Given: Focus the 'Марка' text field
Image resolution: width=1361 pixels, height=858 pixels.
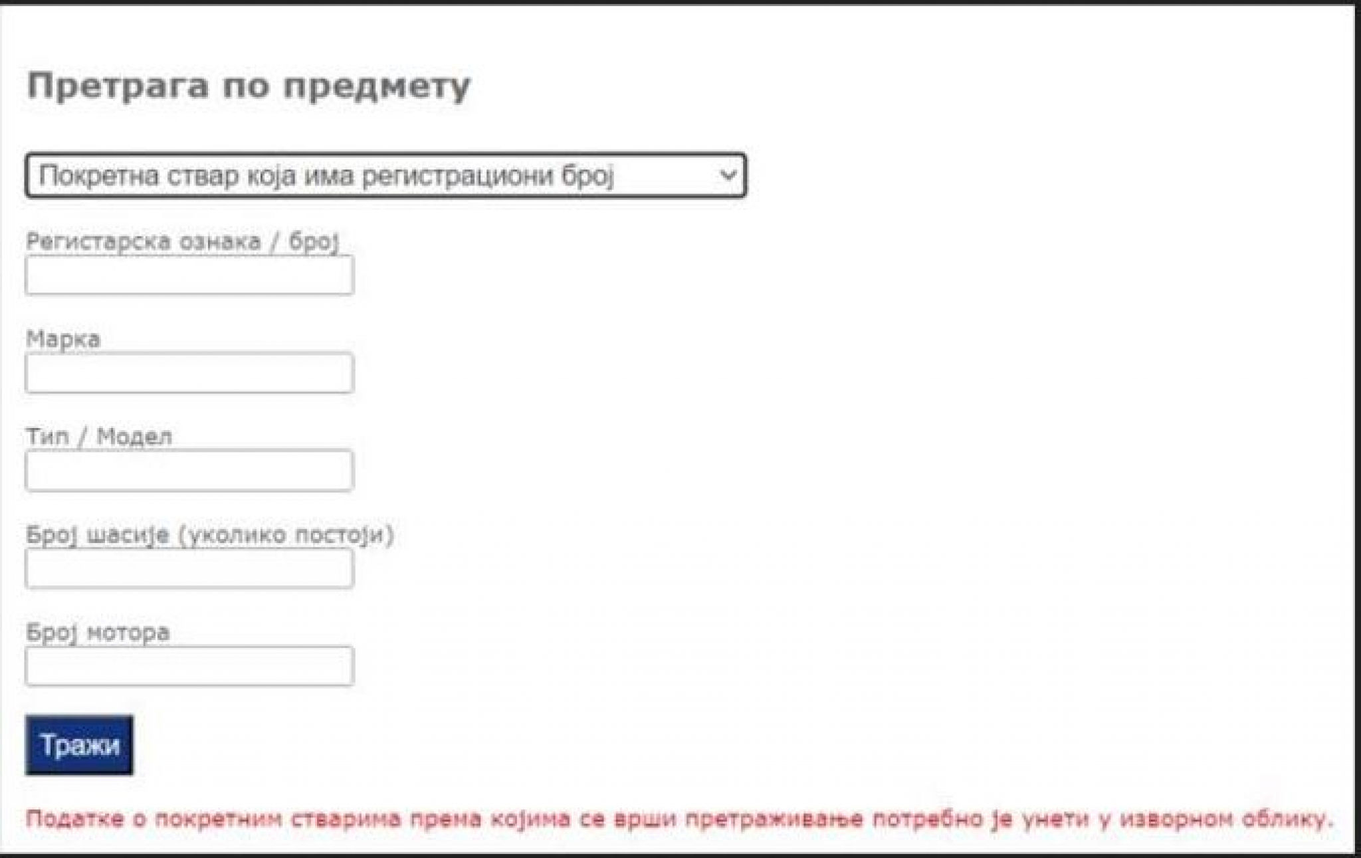Looking at the screenshot, I should (189, 373).
